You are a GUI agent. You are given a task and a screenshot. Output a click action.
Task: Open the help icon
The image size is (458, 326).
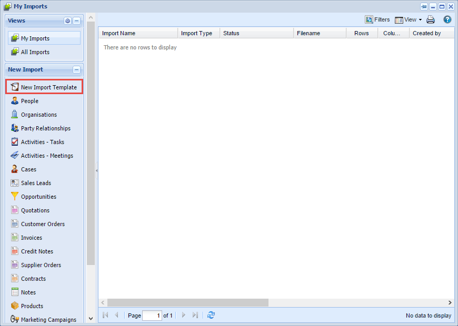pyautogui.click(x=447, y=19)
